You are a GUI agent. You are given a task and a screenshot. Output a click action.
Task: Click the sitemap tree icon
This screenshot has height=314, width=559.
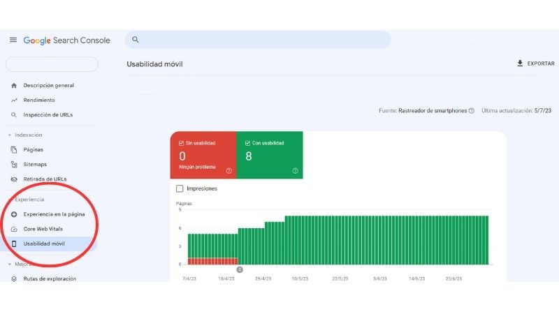pos(14,165)
